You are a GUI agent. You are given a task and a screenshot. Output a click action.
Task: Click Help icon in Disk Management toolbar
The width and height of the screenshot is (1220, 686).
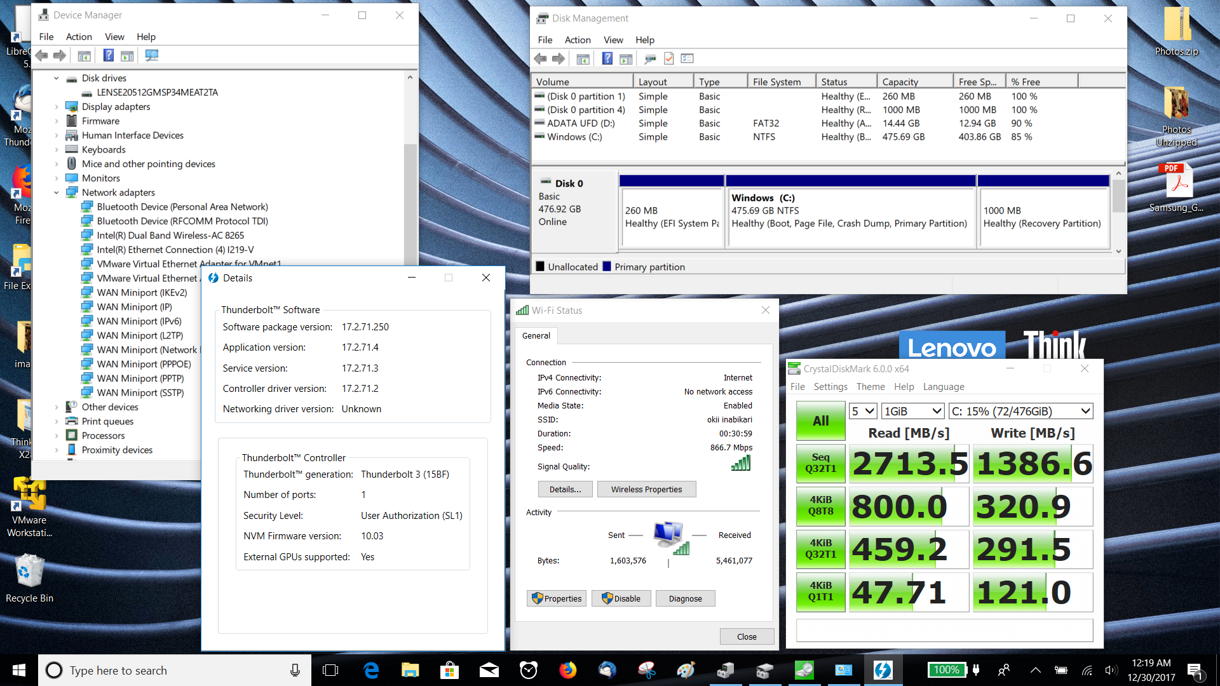(607, 59)
